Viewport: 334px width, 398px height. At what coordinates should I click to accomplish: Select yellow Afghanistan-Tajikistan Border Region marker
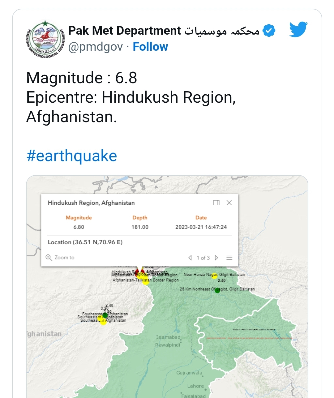[146, 281]
